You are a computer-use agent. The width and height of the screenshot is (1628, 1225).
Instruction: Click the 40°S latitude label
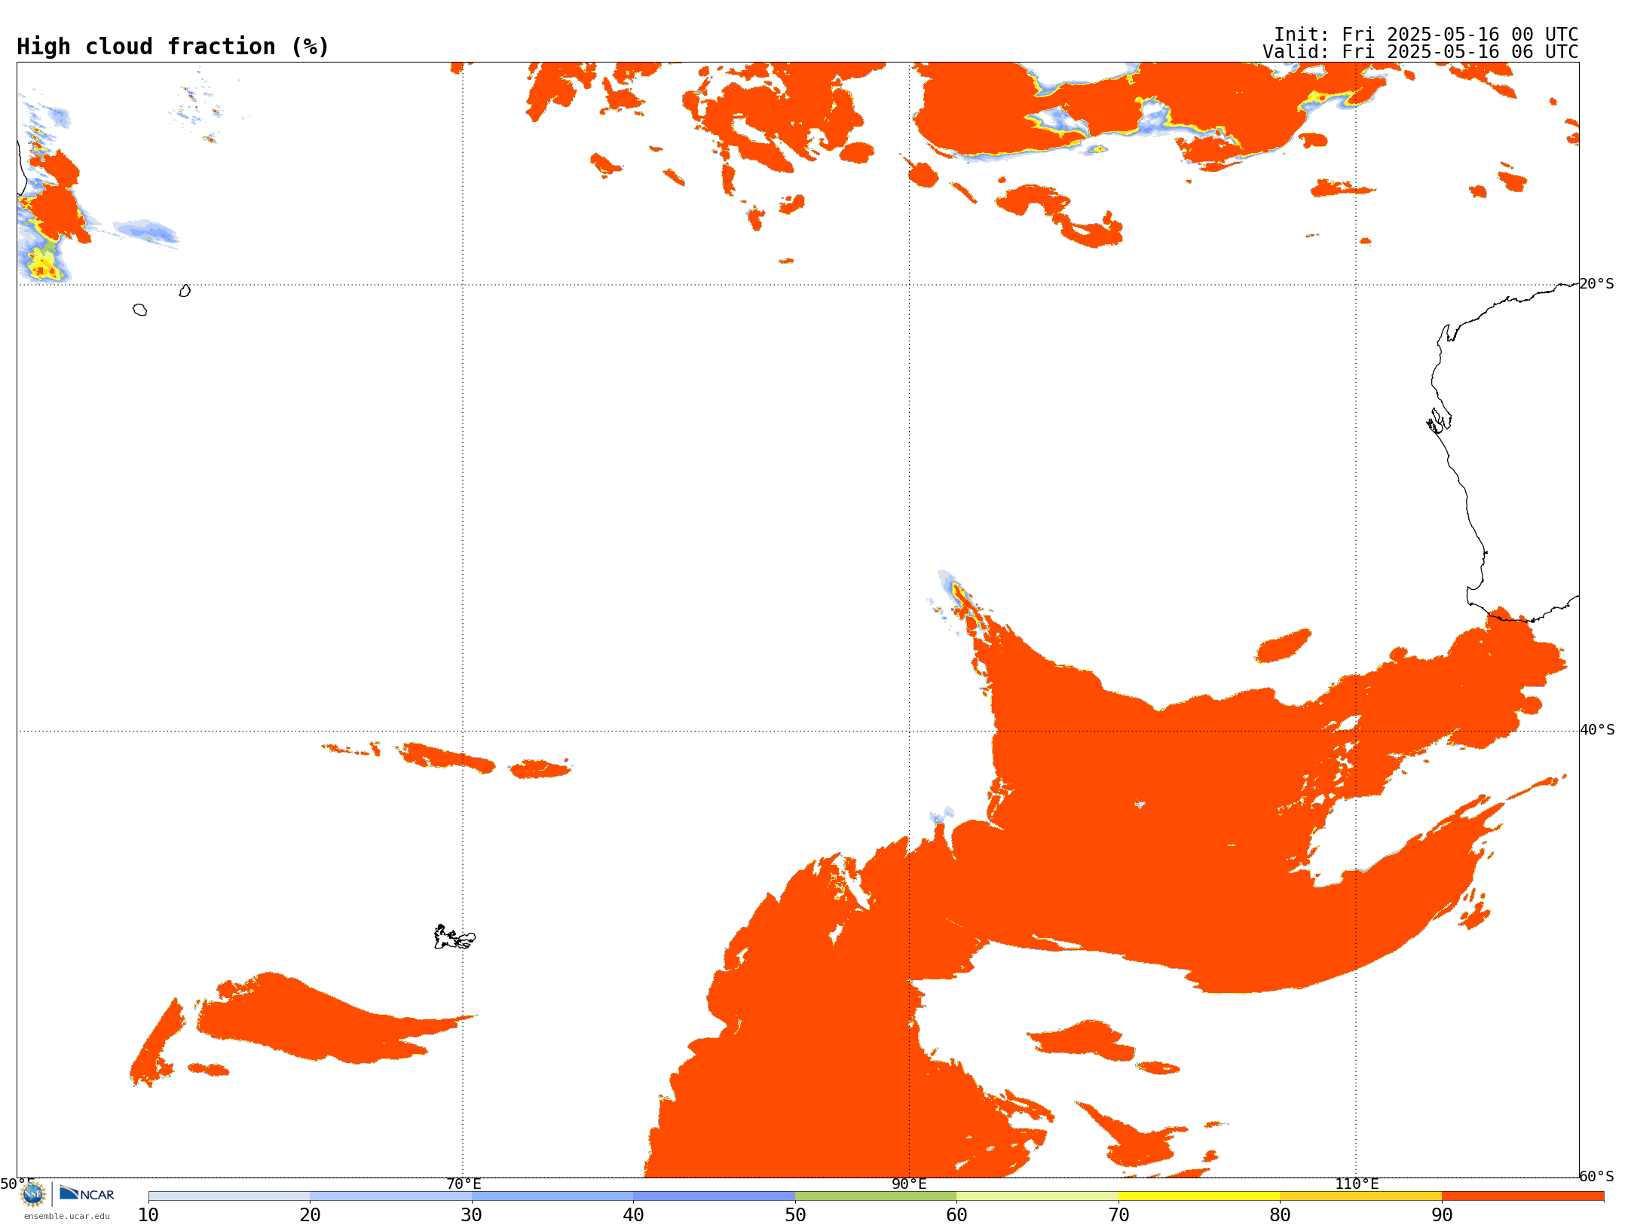(1597, 729)
